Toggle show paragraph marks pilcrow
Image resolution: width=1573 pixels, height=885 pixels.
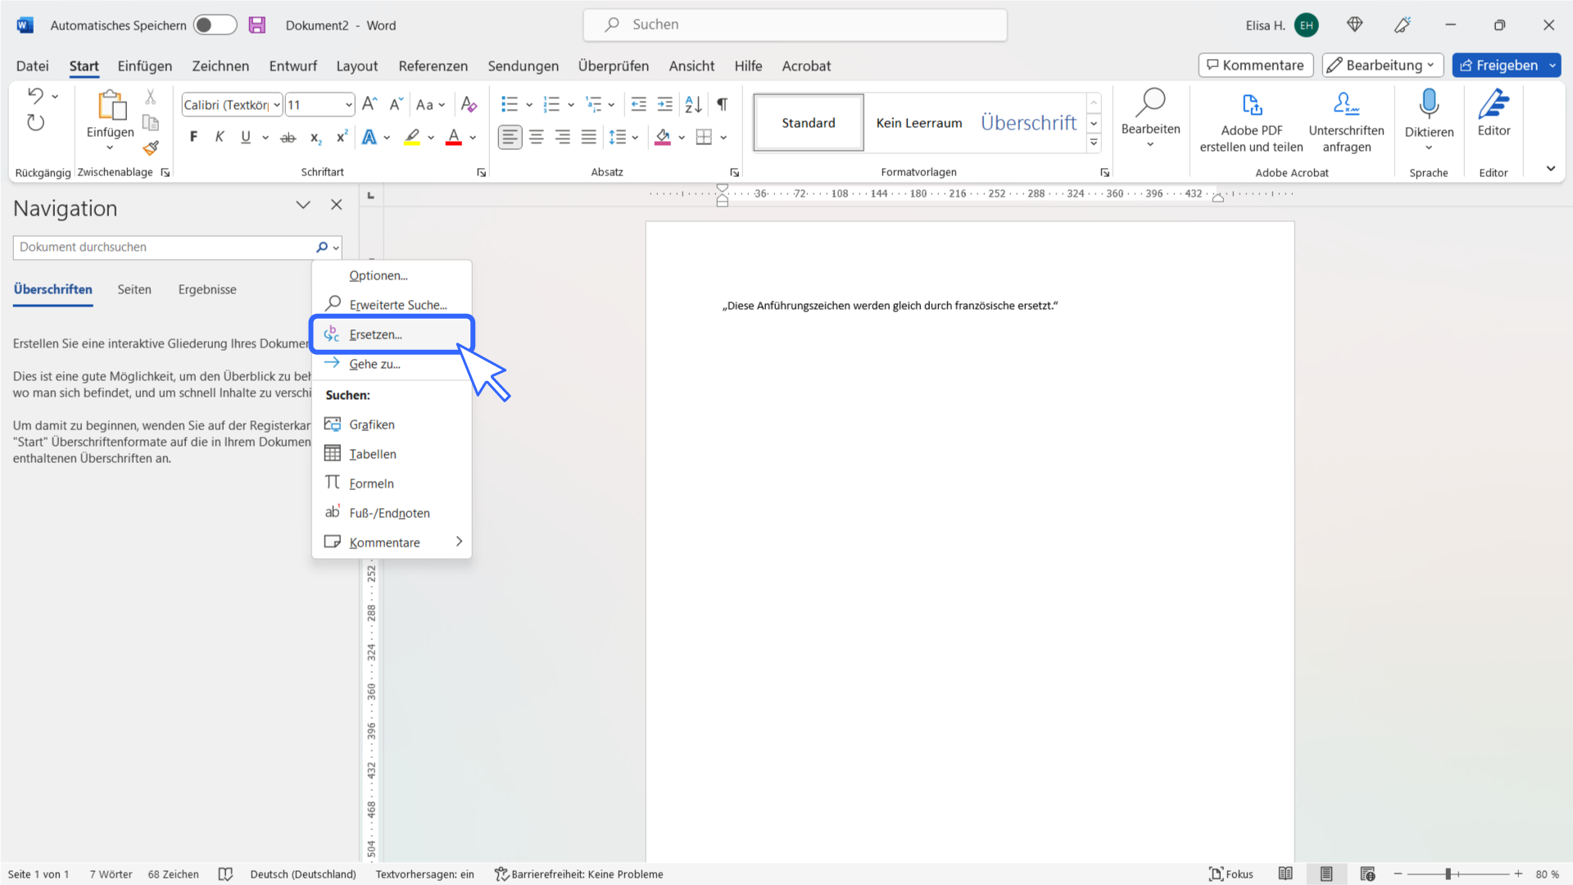click(x=722, y=104)
